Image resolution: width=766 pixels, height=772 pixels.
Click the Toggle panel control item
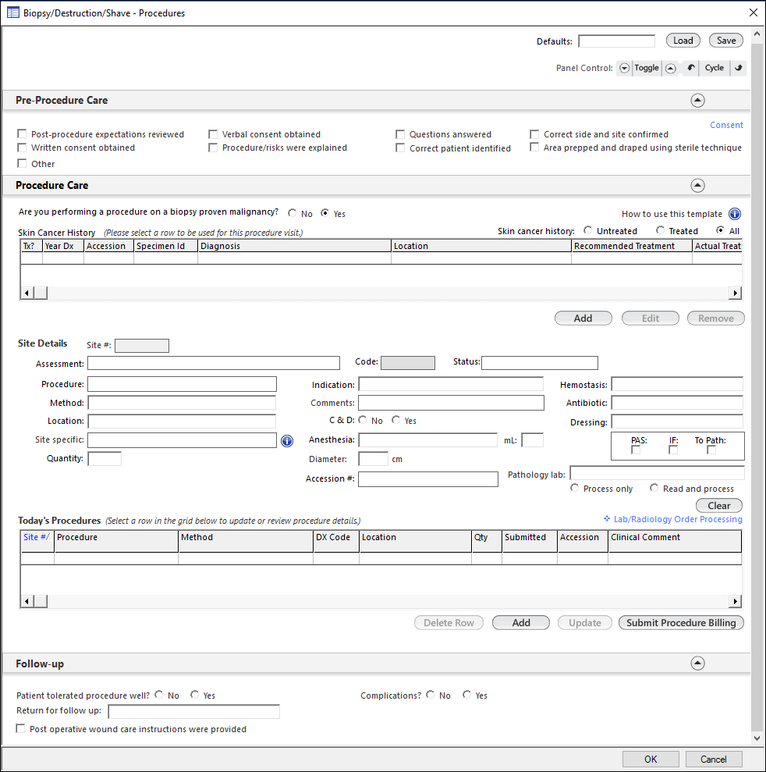coord(646,68)
